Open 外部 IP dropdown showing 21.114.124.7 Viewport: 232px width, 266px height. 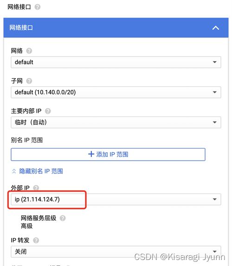point(116,199)
